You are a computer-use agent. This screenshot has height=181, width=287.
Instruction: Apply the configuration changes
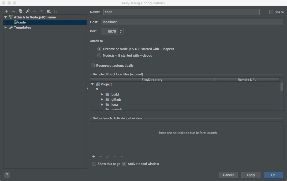click(251, 175)
